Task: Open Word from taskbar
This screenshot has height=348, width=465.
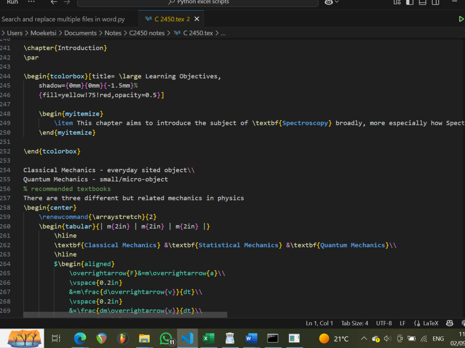Action: pyautogui.click(x=251, y=338)
